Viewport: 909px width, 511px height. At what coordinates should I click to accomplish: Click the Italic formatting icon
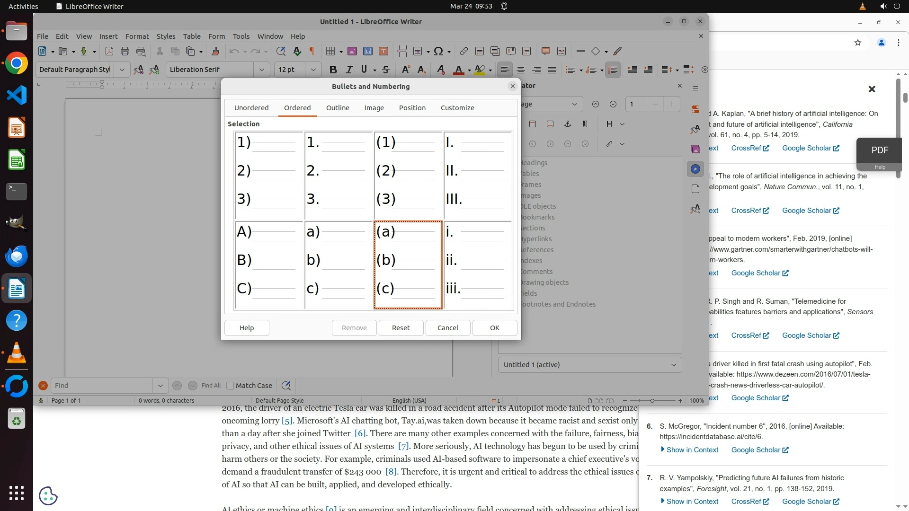[x=349, y=70]
